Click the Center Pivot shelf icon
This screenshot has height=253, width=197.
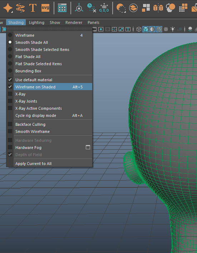pos(79,8)
